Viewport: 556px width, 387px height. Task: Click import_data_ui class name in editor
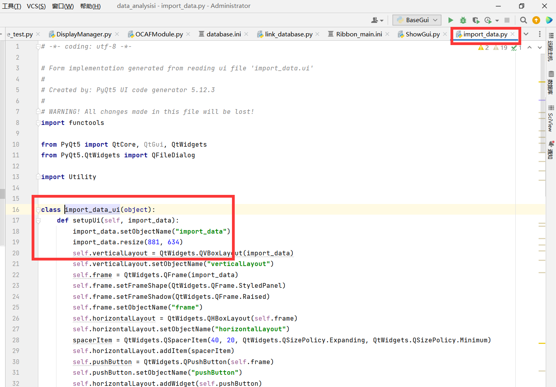pos(92,210)
